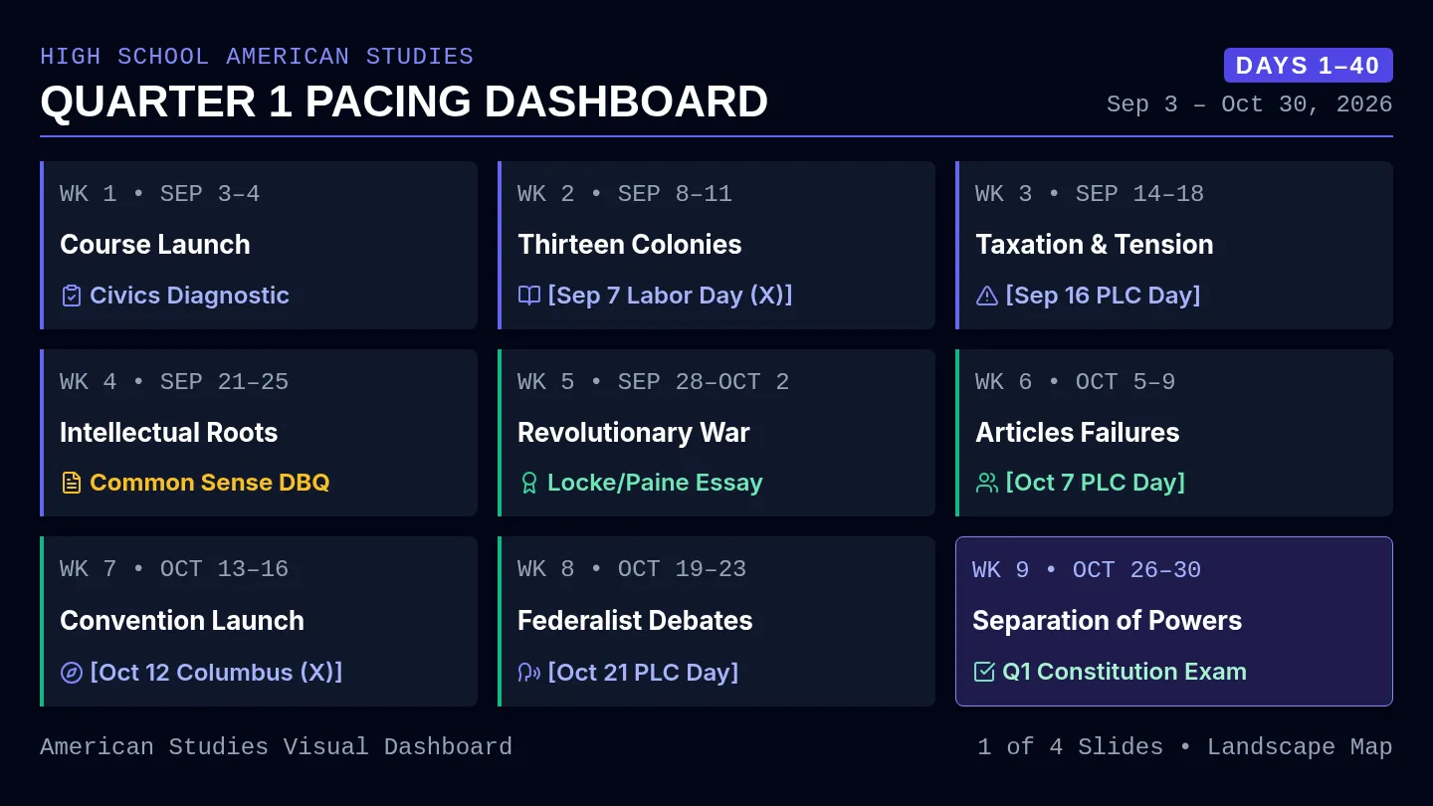This screenshot has height=806, width=1433.
Task: Click the DAYS 1–40 badge
Action: tap(1308, 66)
